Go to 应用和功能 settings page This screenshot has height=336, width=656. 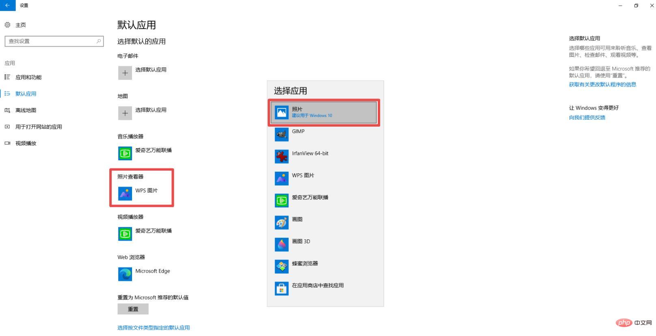pos(28,77)
